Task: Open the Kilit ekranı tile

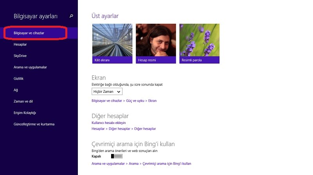Action: tap(112, 44)
